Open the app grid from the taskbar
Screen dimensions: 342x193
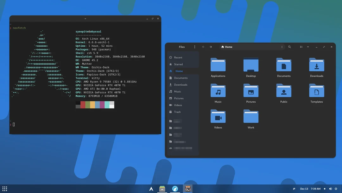(x=4, y=189)
